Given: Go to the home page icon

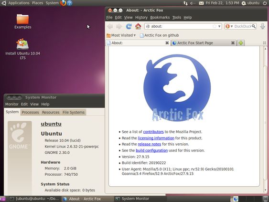Looking at the screenshot, I should click(138, 26).
